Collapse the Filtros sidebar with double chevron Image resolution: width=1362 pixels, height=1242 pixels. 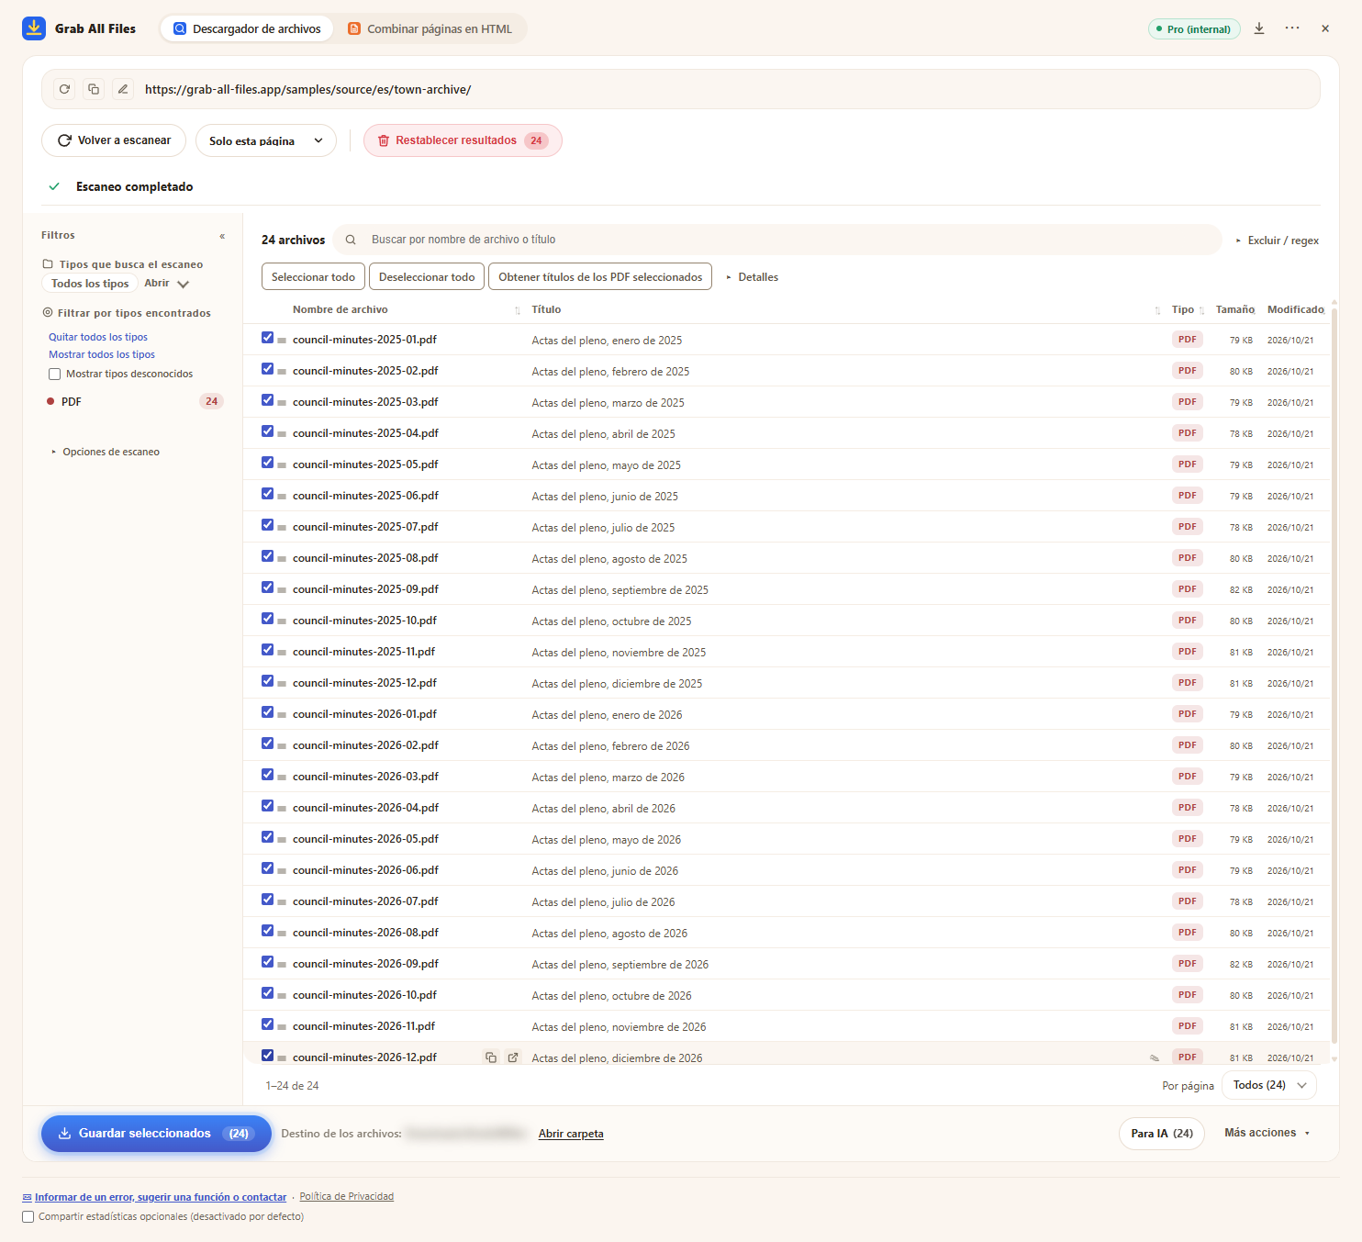click(x=222, y=236)
